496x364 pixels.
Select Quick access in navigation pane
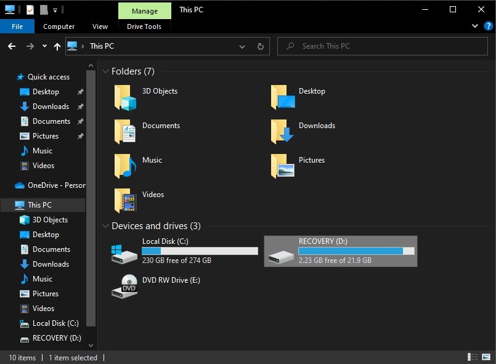click(49, 77)
